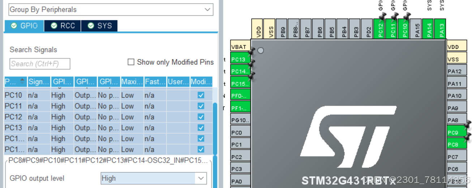Click the Fast Mode column header
This screenshot has height=188, width=472.
[155, 82]
